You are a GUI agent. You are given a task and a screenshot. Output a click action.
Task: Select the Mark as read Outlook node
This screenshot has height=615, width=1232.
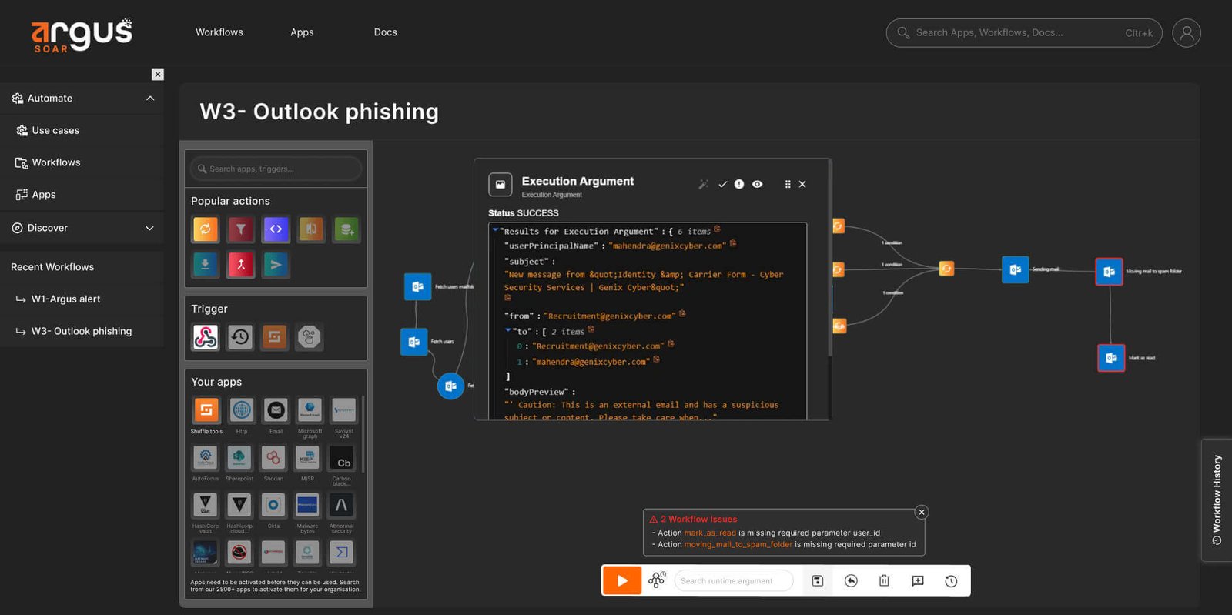tap(1111, 358)
